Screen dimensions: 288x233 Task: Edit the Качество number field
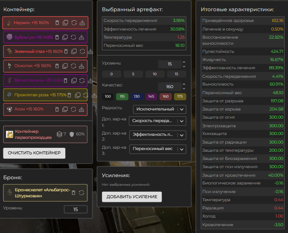[170, 86]
